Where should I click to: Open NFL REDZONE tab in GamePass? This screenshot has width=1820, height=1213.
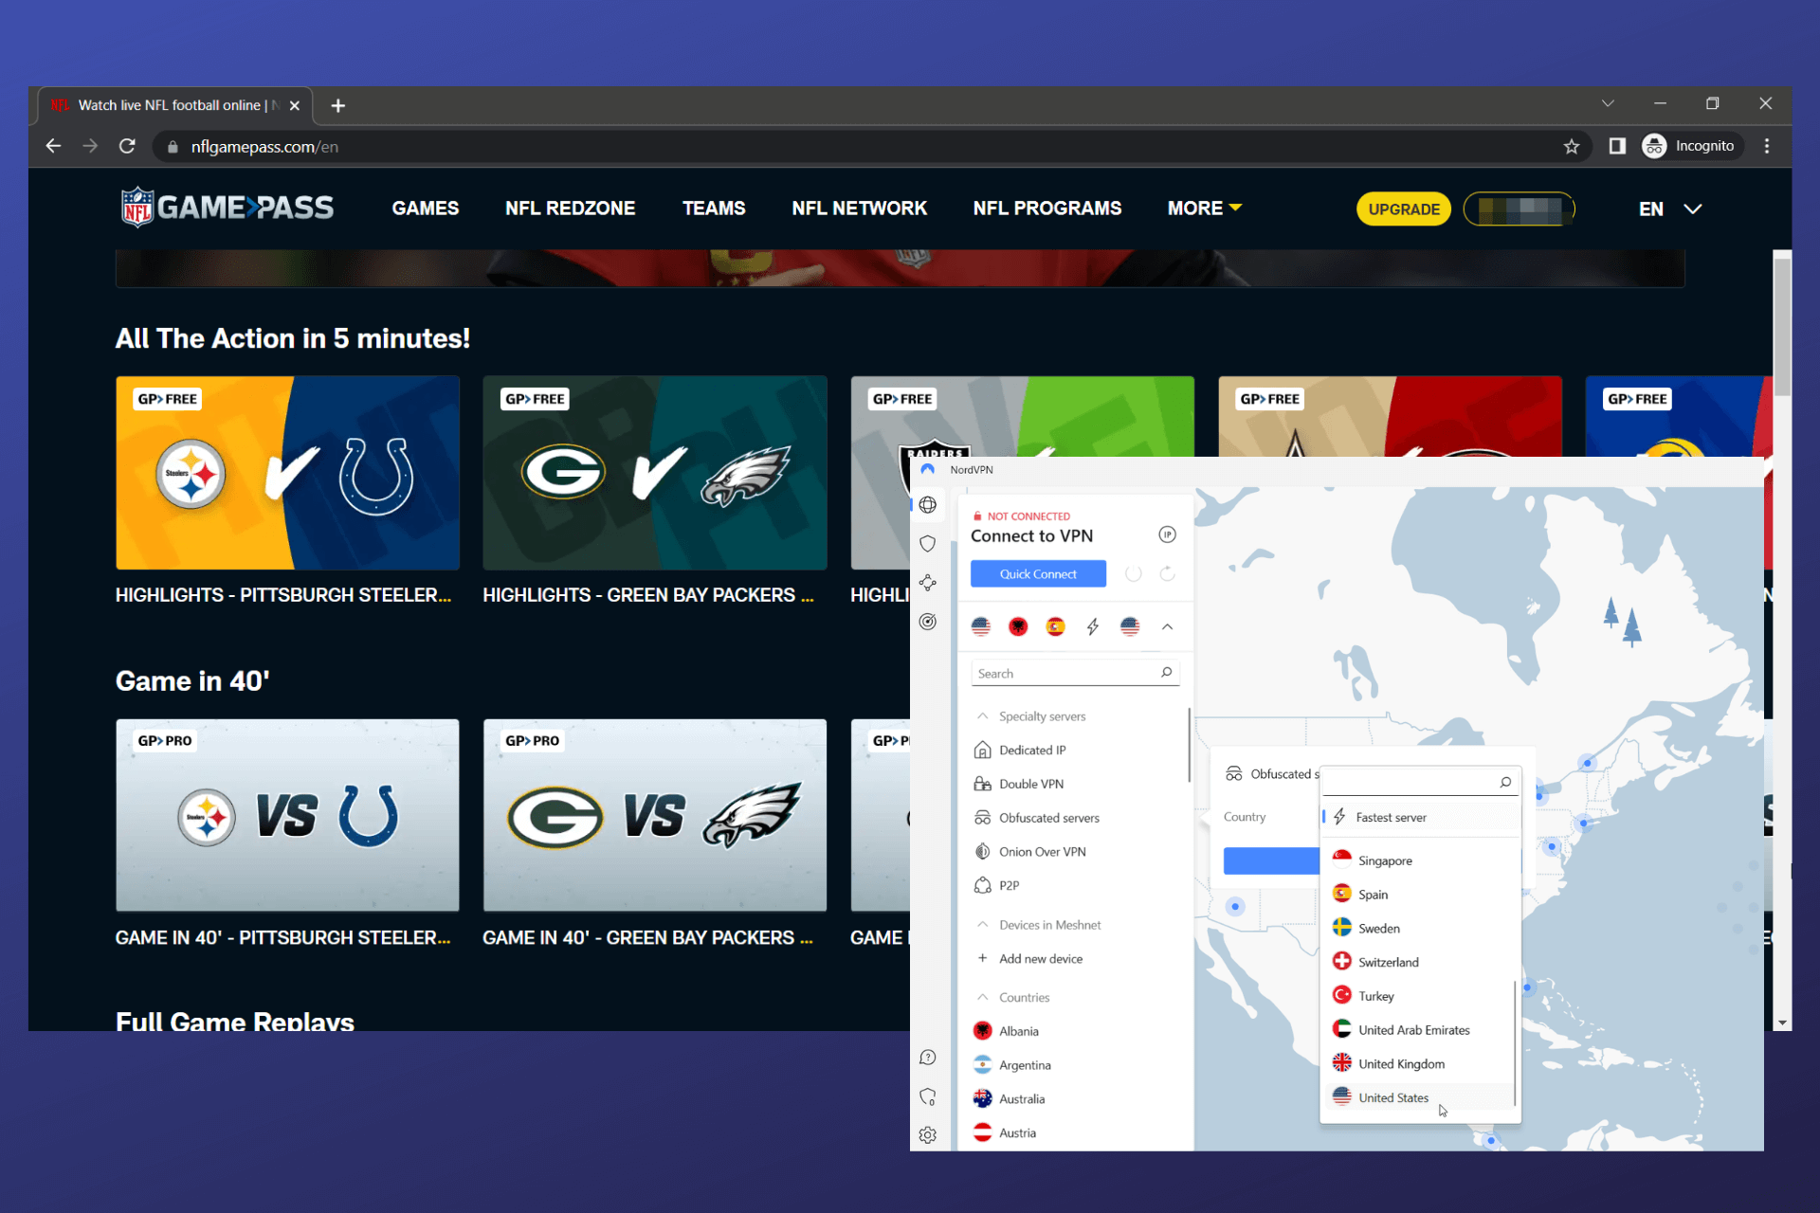click(x=572, y=208)
